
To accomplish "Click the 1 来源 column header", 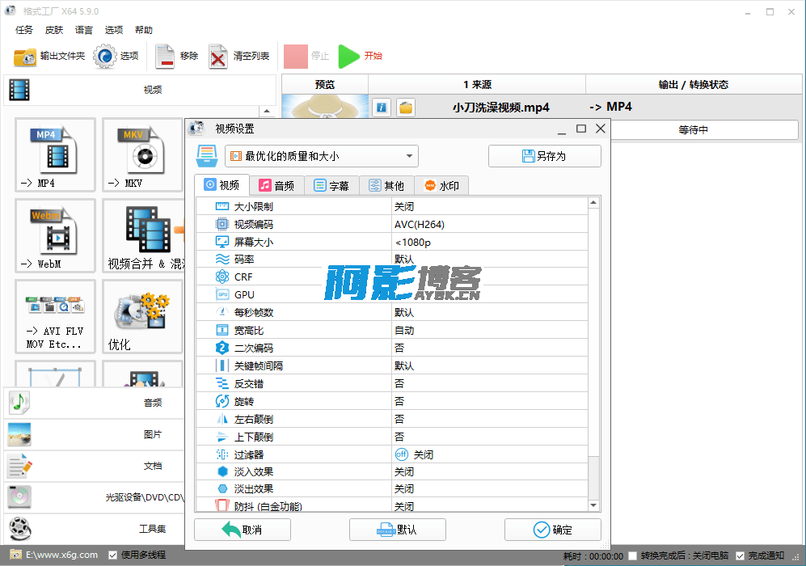I will click(x=477, y=84).
